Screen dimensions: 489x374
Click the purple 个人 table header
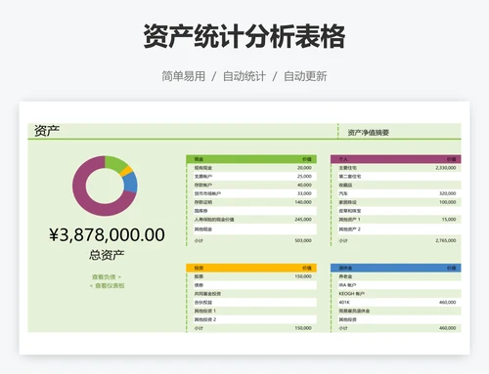tap(396, 159)
